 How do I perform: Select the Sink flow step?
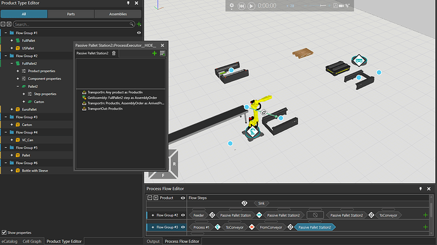(x=261, y=203)
